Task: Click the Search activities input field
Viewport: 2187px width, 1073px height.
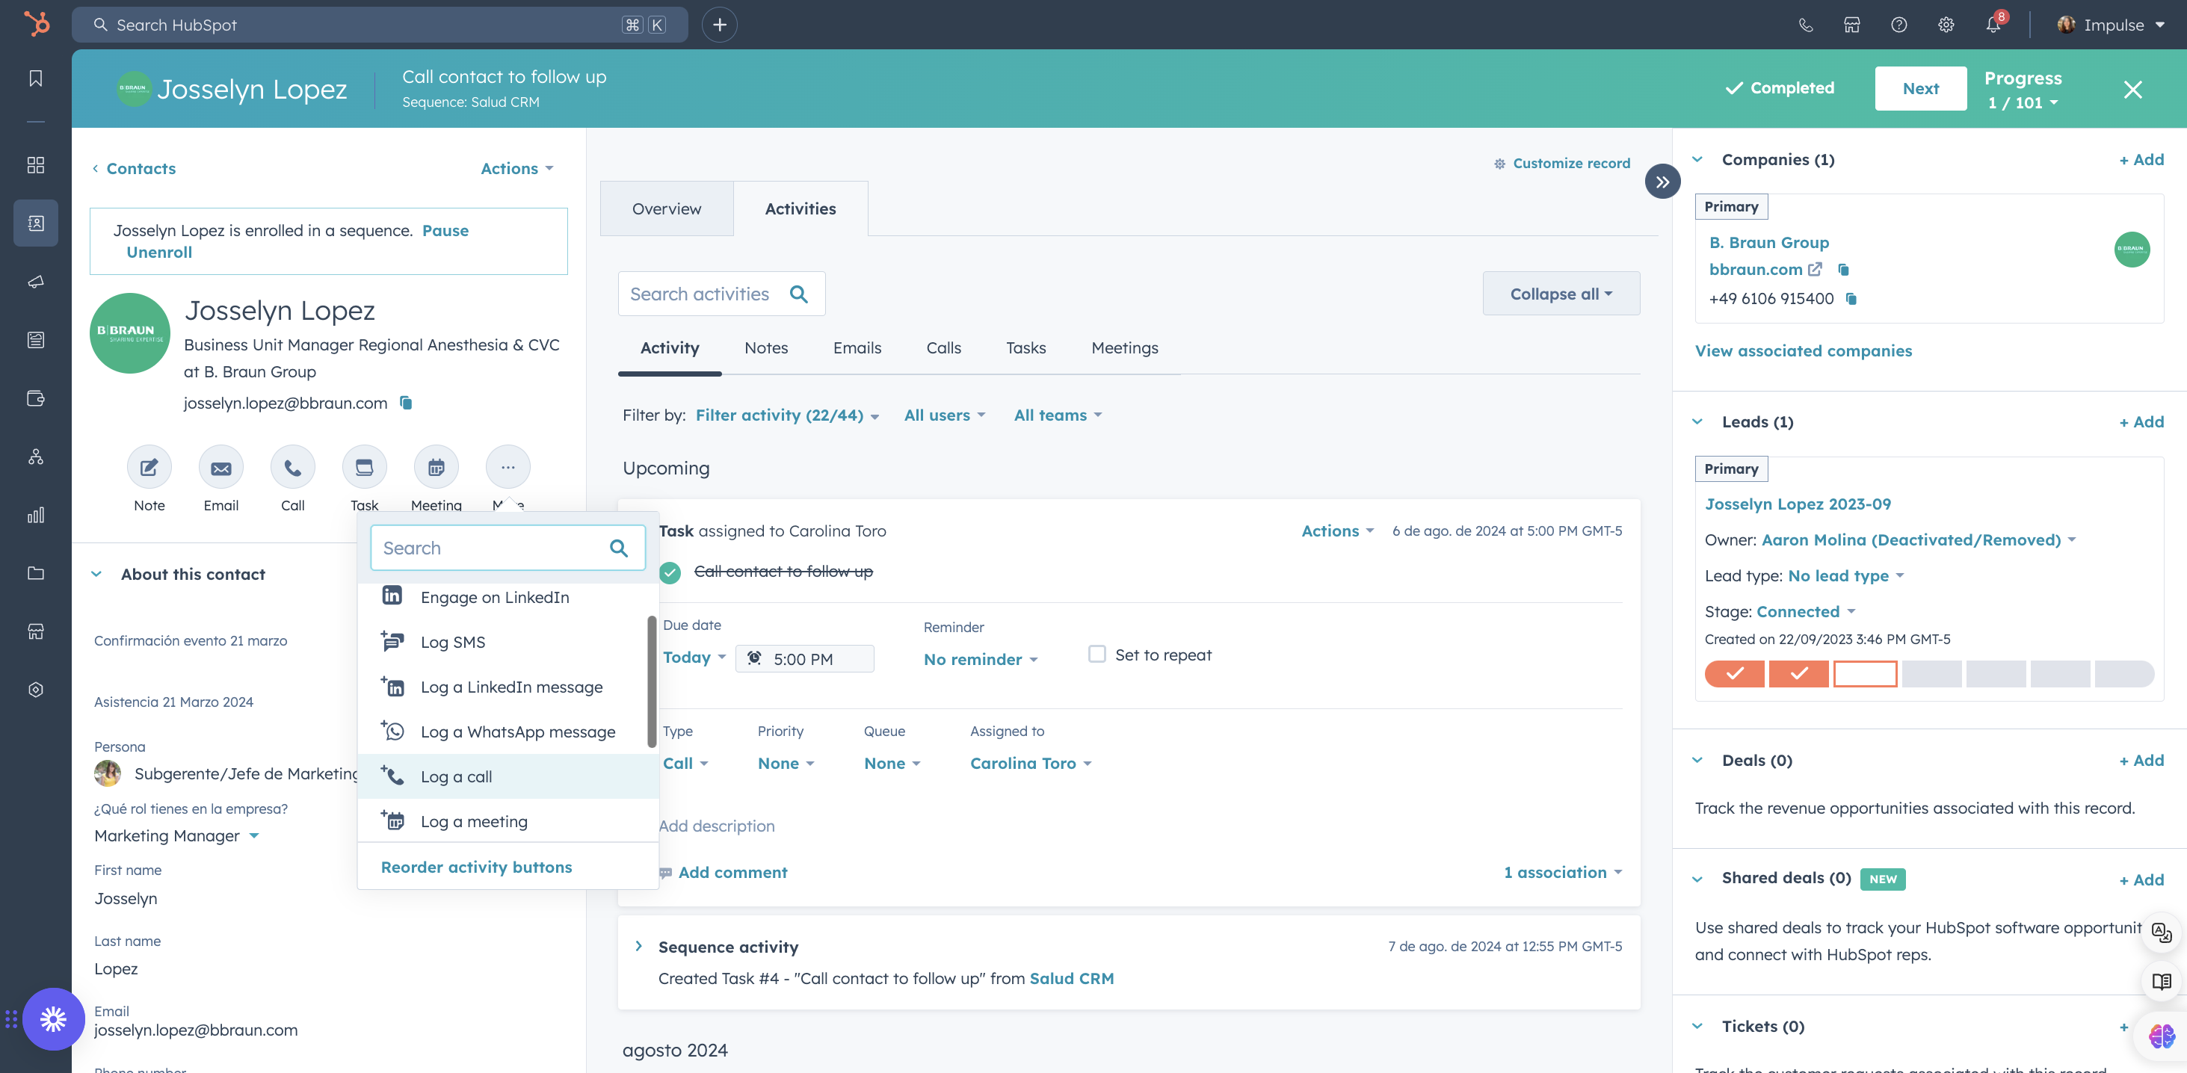Action: tap(721, 294)
